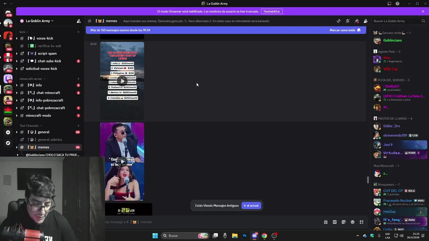429x241 pixels.
Task: Open solicitud-voces-kick channel
Action: coord(50,69)
